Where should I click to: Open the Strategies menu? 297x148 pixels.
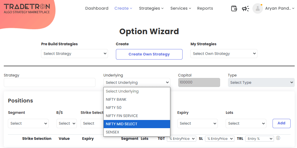click(x=151, y=8)
